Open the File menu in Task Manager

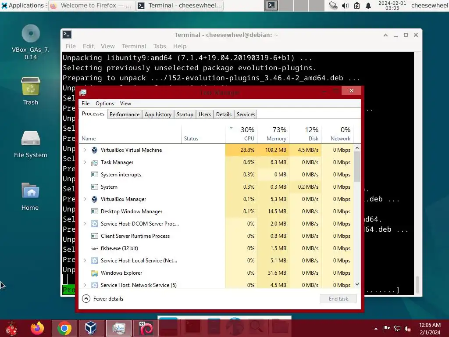point(86,104)
